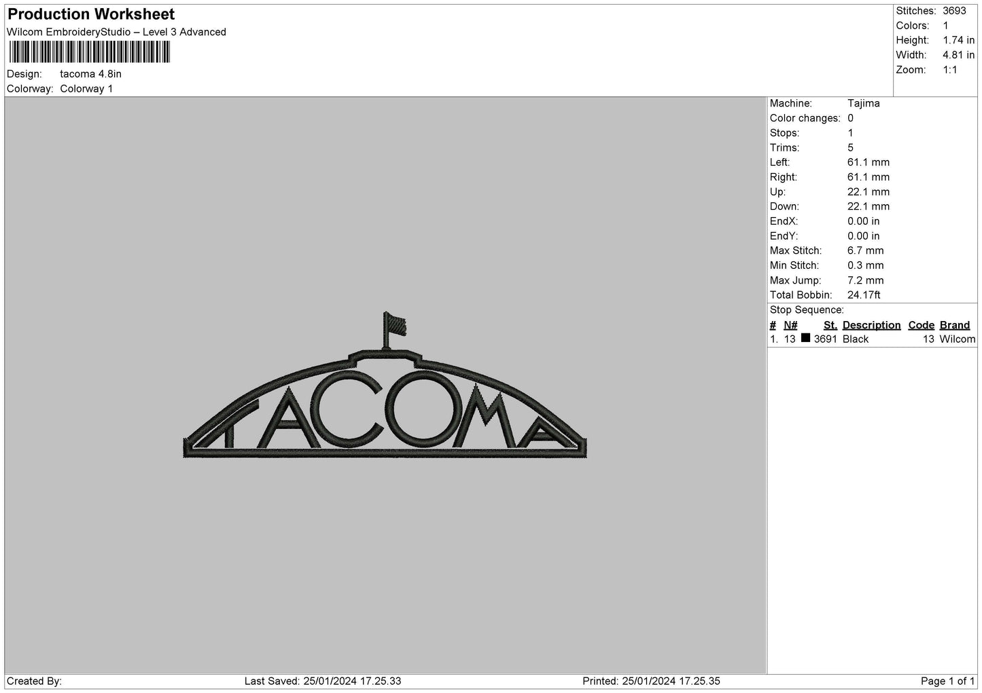This screenshot has height=693, width=982.
Task: Click the black thread color swatch
Action: point(805,338)
